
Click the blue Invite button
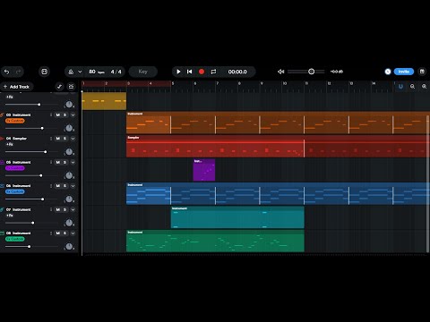tap(404, 72)
